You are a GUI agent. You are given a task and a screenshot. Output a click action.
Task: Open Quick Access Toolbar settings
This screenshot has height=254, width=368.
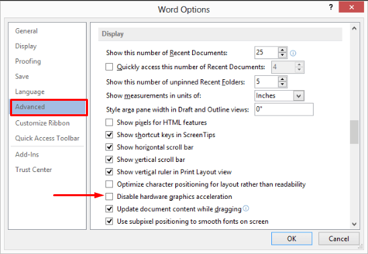[47, 138]
